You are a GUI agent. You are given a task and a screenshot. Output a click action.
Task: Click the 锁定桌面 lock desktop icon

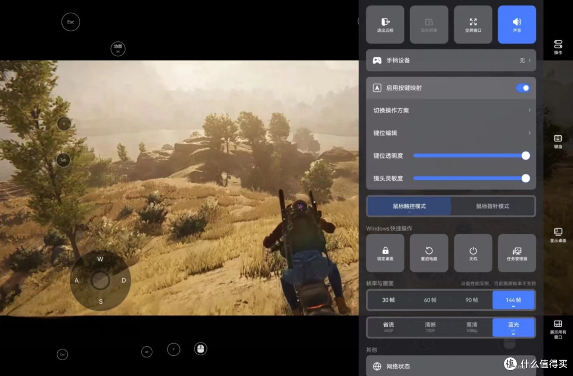[385, 252]
